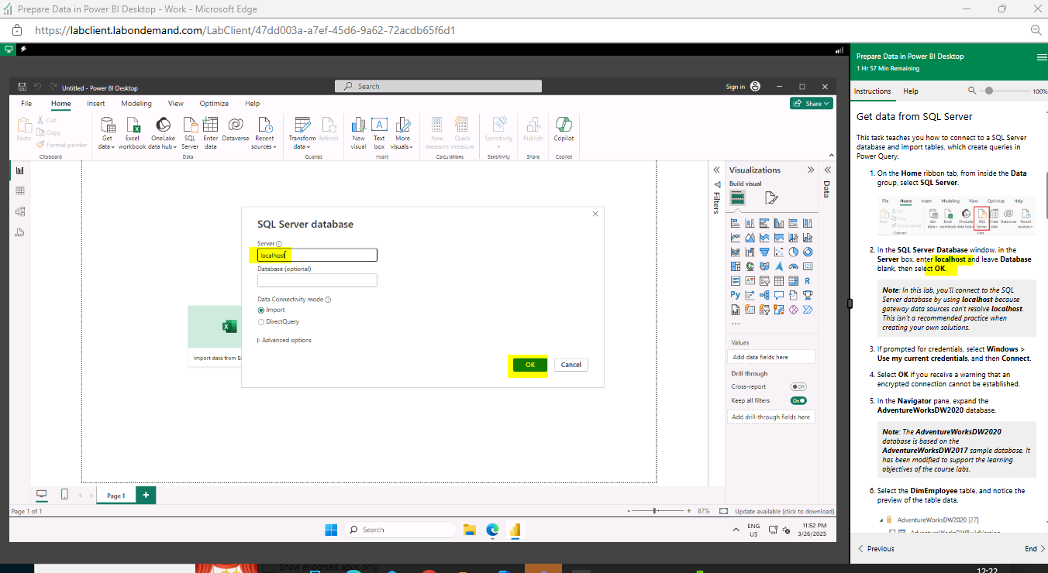Viewport: 1048px width, 573px height.
Task: Confirm the dialog with the OK button
Action: 529,365
